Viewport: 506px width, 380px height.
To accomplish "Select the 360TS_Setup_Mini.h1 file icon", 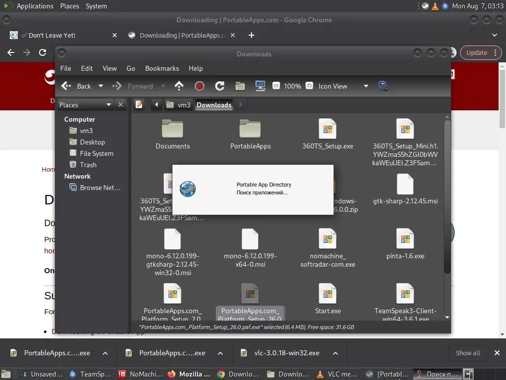I will pos(405,129).
